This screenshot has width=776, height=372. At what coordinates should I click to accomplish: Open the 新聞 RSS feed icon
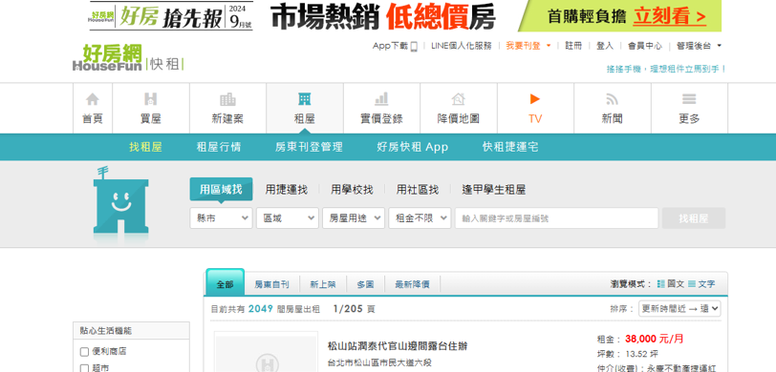click(613, 99)
